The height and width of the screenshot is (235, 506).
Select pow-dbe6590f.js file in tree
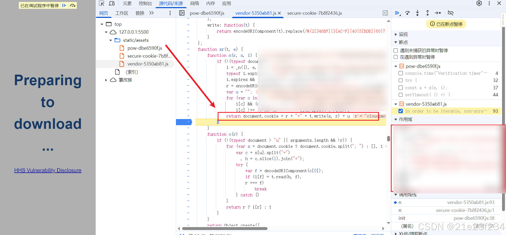(144, 48)
